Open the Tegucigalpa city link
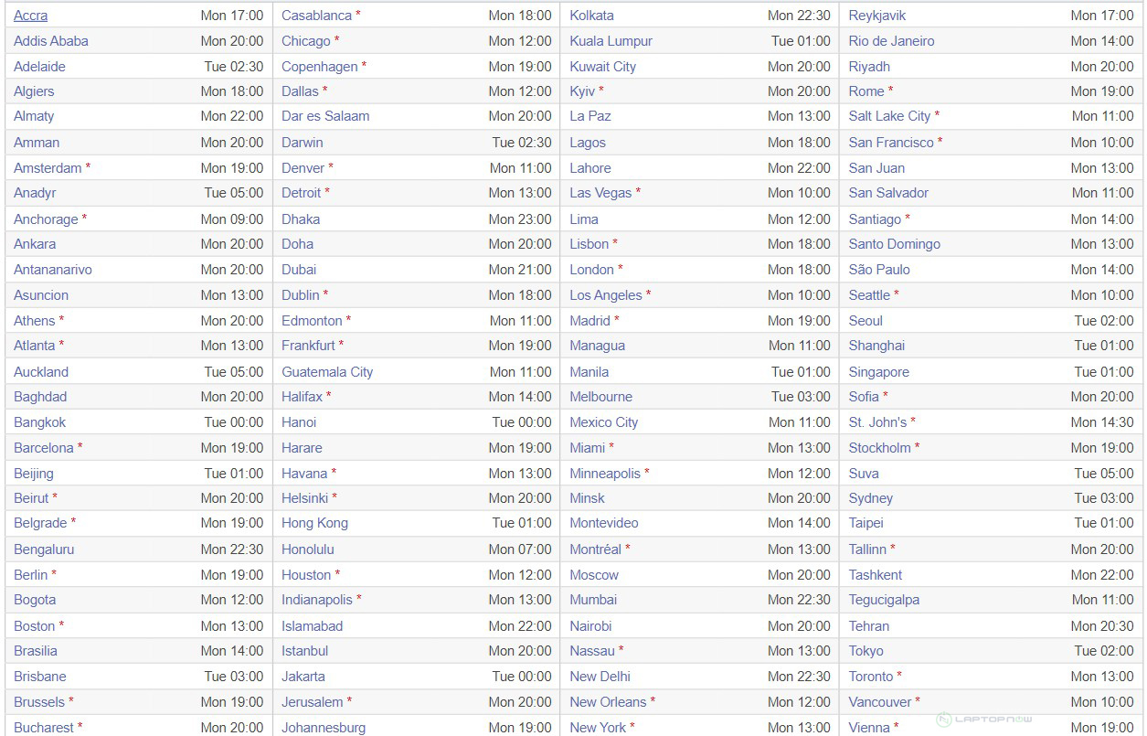Image resolution: width=1147 pixels, height=736 pixels. (884, 600)
